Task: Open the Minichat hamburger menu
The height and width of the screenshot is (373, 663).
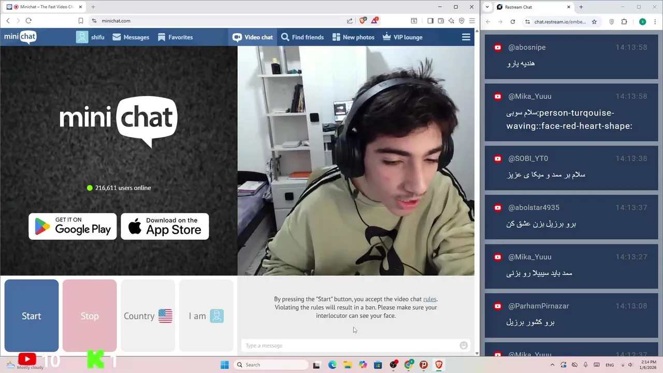Action: (466, 37)
